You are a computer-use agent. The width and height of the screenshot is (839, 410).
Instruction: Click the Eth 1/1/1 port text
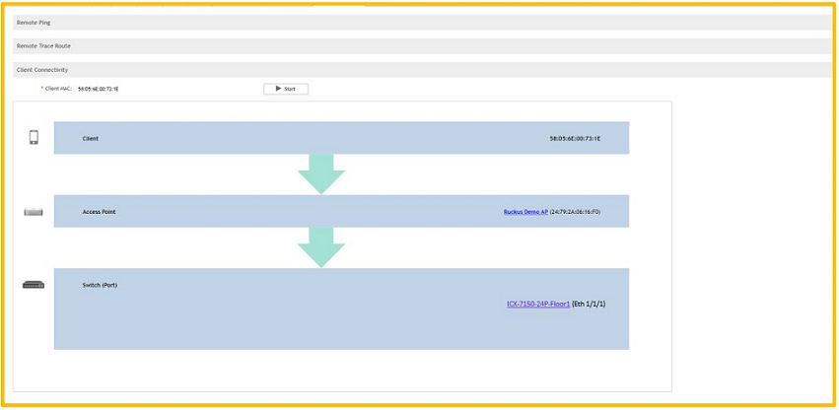[589, 305]
